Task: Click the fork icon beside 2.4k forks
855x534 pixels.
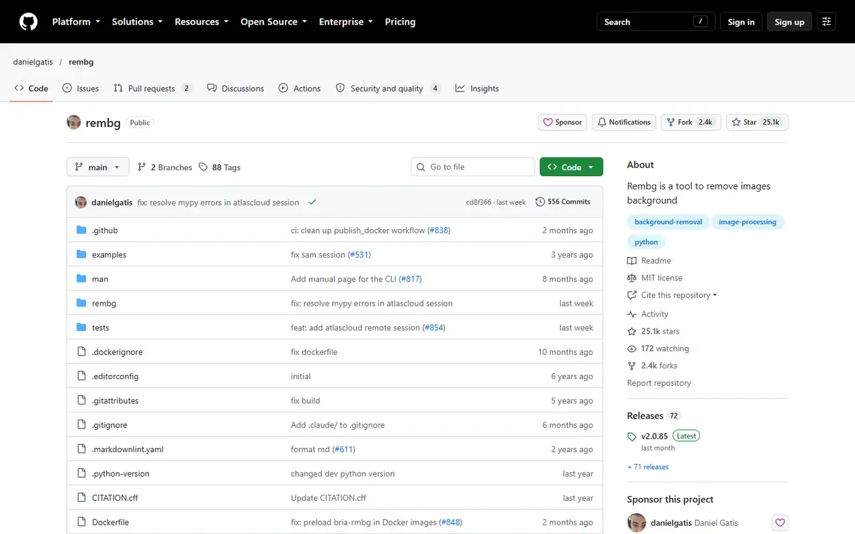Action: 632,366
